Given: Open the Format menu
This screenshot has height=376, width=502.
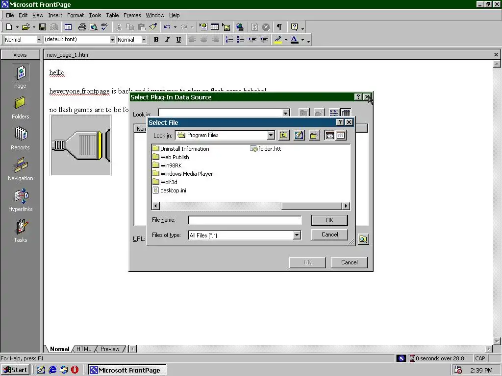Looking at the screenshot, I should pyautogui.click(x=75, y=15).
